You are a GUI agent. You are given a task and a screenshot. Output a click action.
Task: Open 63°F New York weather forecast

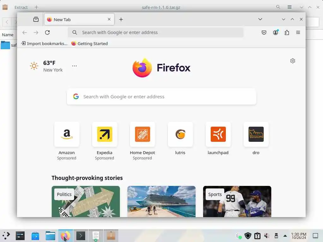click(x=46, y=66)
